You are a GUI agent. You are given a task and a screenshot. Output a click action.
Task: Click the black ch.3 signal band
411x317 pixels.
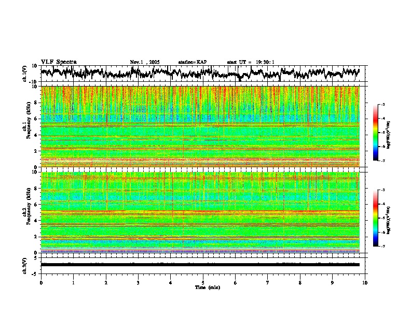(x=200, y=265)
